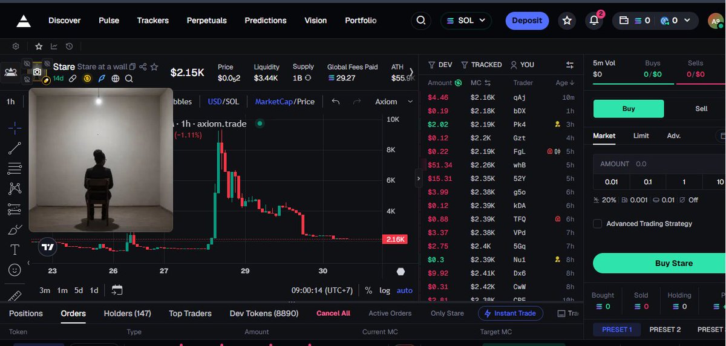The width and height of the screenshot is (726, 346).
Task: Select the Limit order tab
Action: 641,136
